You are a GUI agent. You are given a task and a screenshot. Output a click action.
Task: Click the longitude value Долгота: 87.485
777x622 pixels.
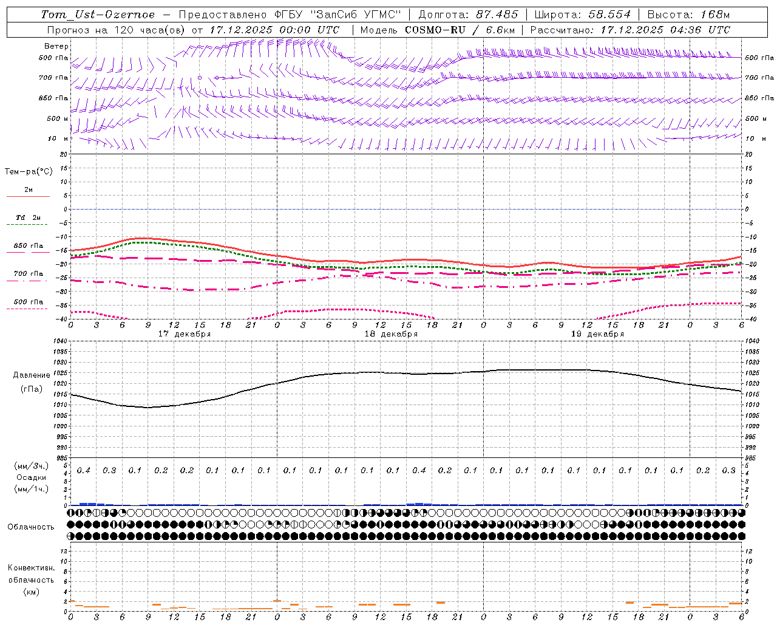pyautogui.click(x=468, y=15)
